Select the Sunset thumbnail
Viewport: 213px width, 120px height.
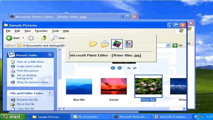(x=114, y=86)
